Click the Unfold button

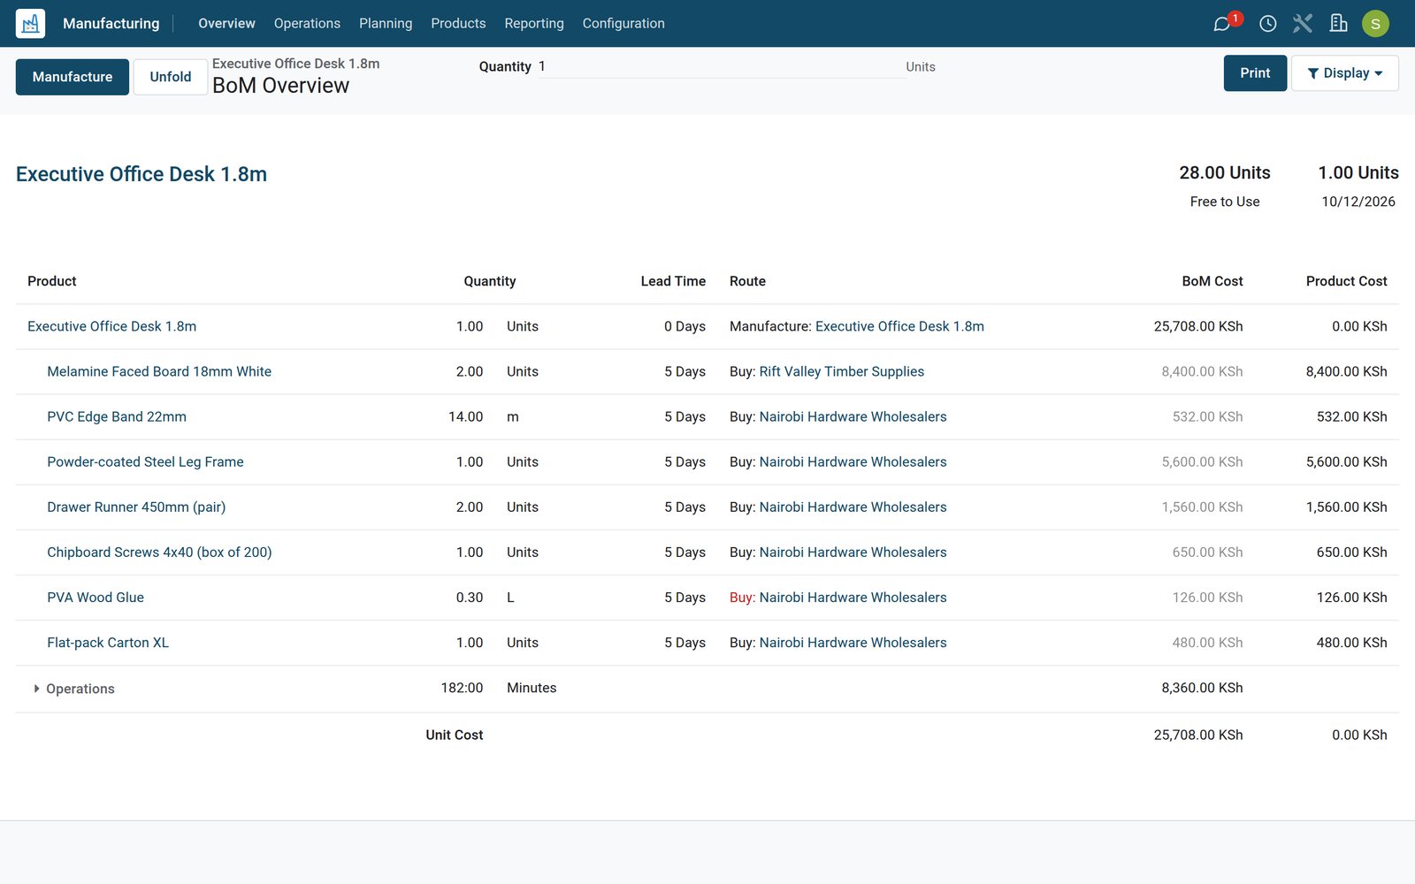click(171, 77)
